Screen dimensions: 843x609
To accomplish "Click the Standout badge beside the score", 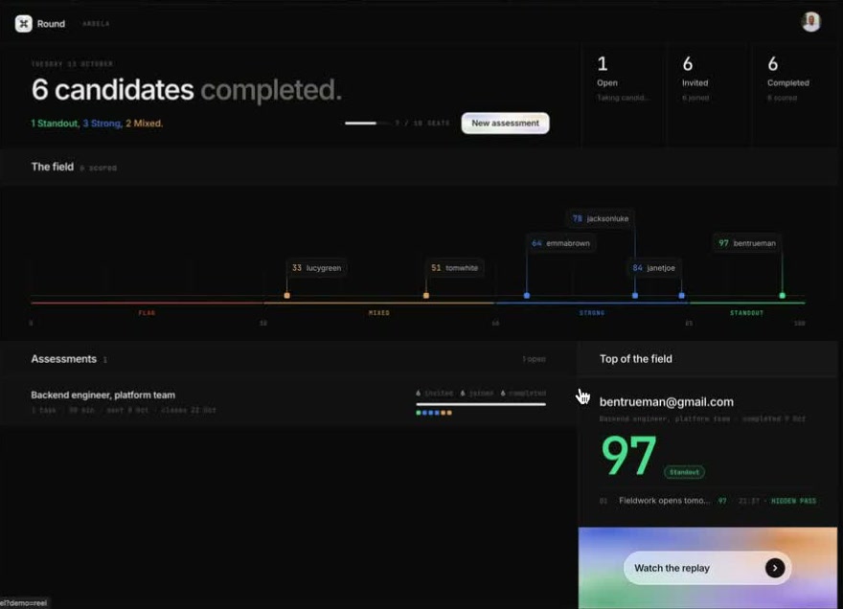I will point(684,472).
